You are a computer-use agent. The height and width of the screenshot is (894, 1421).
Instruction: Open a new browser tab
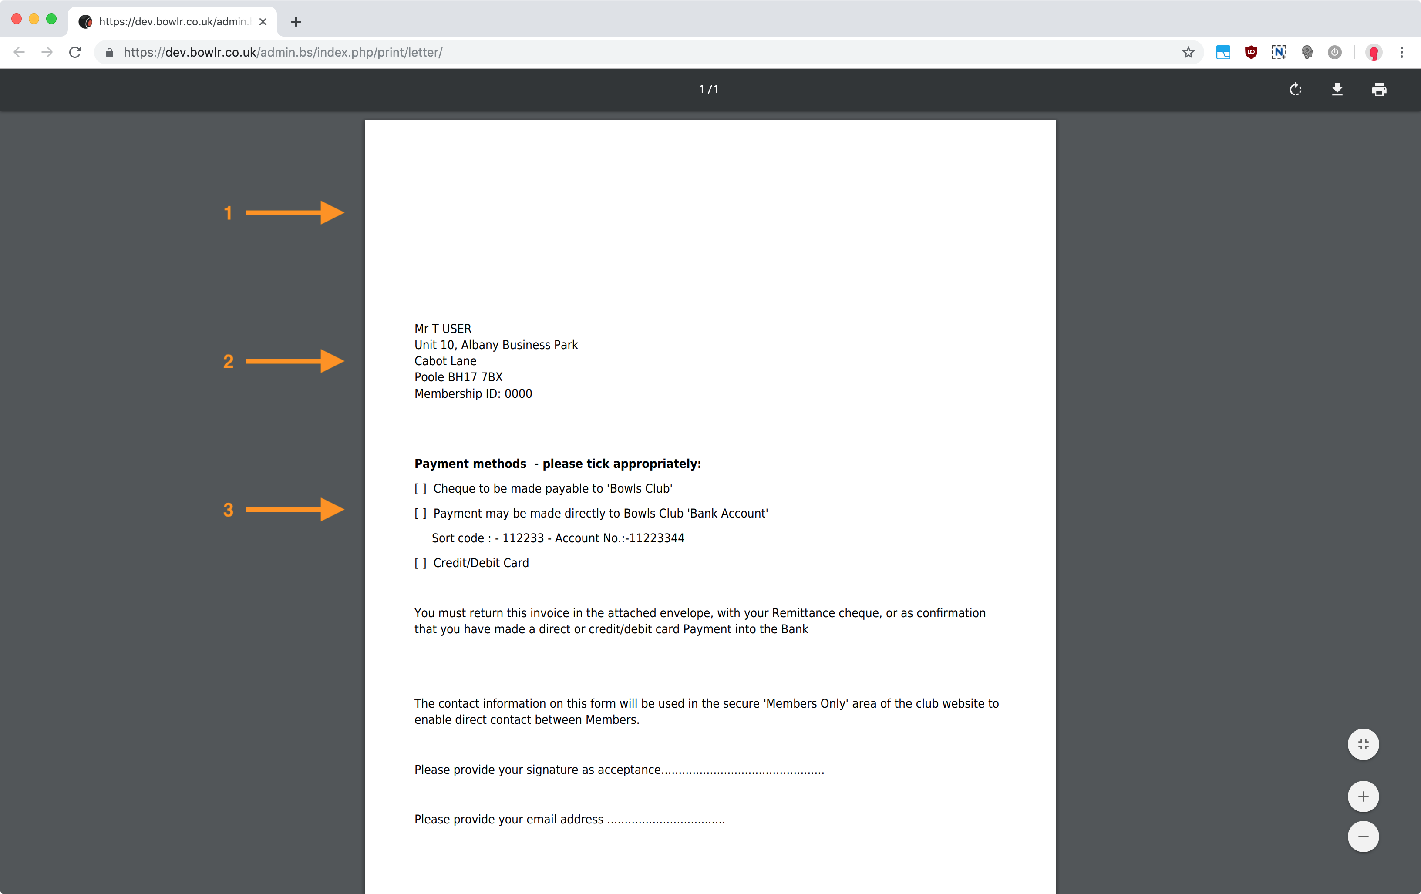pyautogui.click(x=296, y=22)
